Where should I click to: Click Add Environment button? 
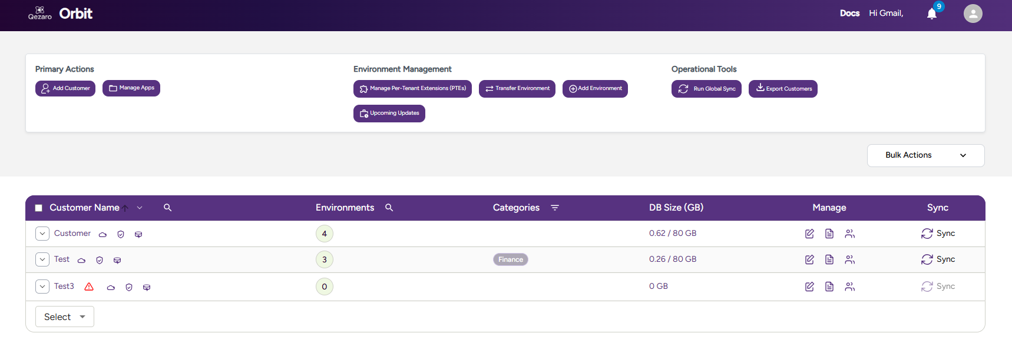pyautogui.click(x=595, y=89)
